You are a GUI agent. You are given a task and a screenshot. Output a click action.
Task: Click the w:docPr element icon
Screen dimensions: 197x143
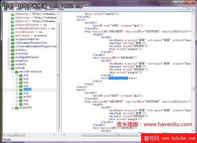point(13,65)
